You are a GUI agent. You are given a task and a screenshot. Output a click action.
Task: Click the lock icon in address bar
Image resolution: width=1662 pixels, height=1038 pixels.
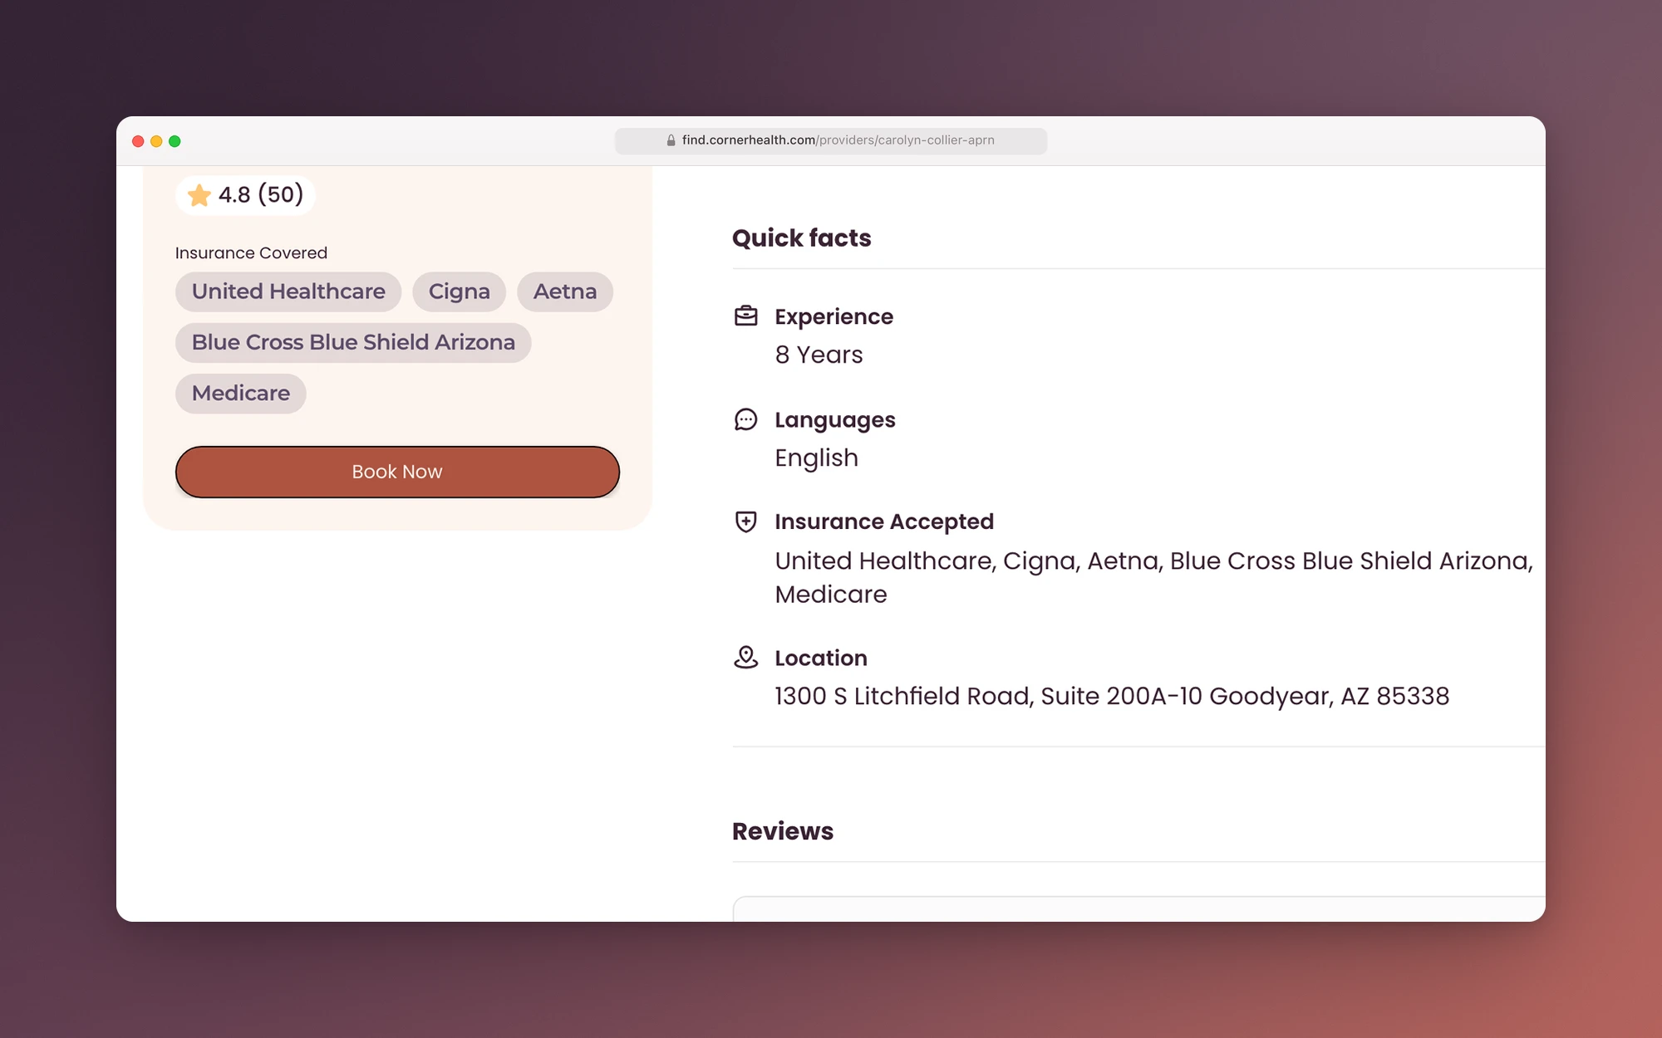tap(671, 140)
